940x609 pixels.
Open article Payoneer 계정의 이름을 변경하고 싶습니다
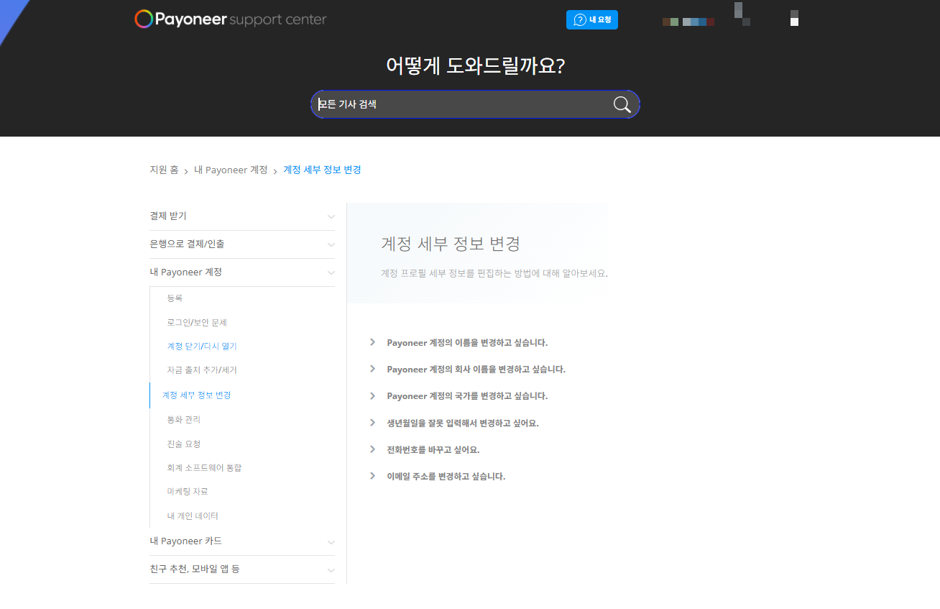coord(467,342)
